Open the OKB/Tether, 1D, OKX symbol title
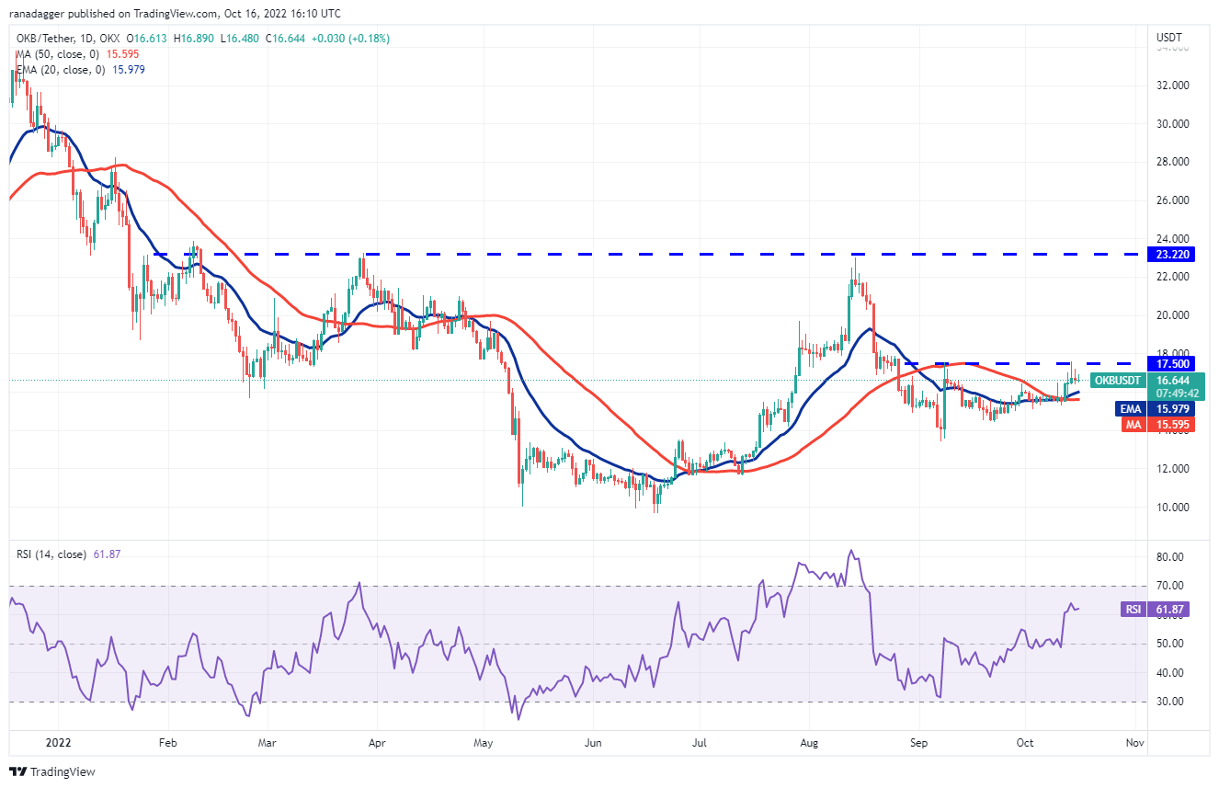 coord(67,38)
